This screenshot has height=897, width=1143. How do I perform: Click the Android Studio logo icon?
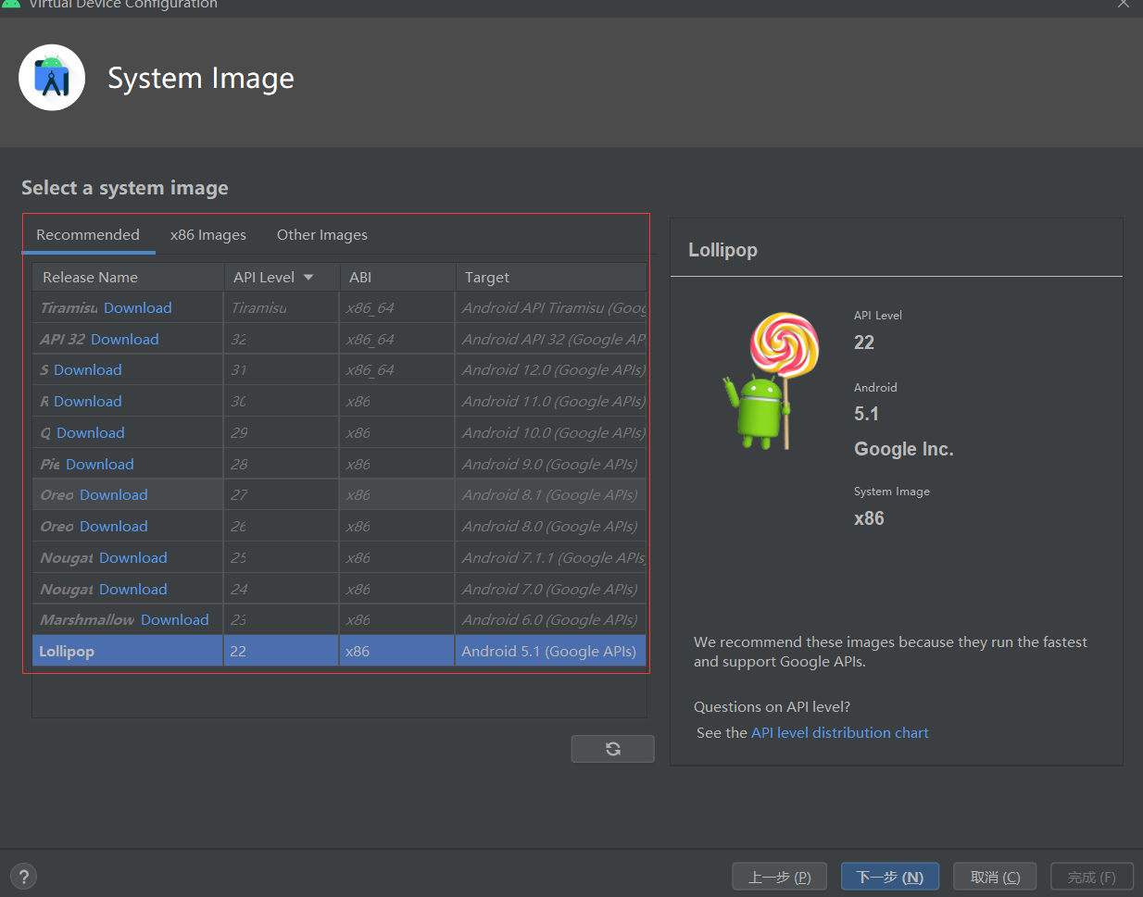coord(52,78)
